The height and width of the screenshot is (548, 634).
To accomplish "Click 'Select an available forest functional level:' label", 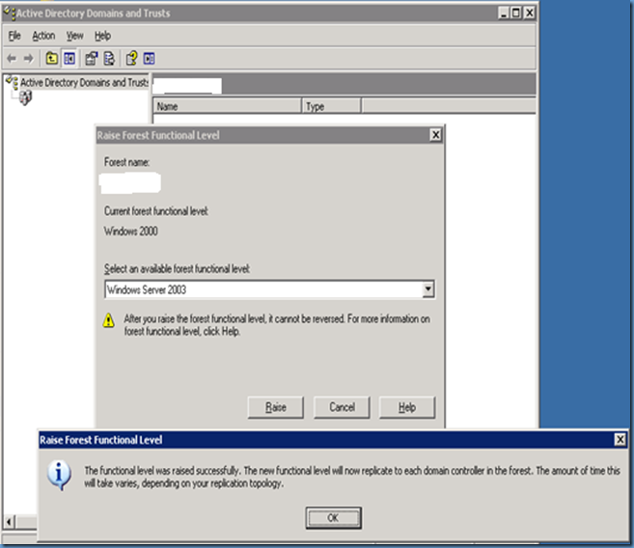I will pos(177,269).
